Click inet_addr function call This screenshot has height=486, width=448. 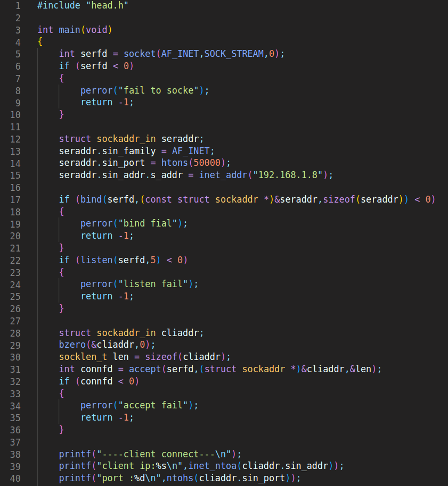223,175
